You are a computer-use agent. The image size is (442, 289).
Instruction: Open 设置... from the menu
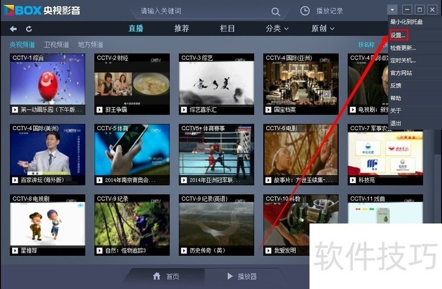[x=415, y=35]
